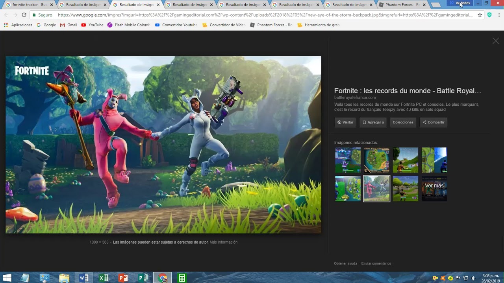Open the Gmail bookmark

click(69, 25)
